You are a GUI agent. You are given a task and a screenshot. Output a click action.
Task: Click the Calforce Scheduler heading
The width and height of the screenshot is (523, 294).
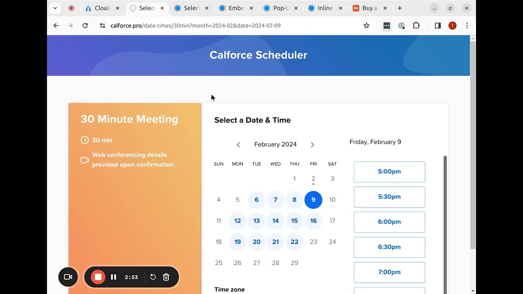[258, 55]
